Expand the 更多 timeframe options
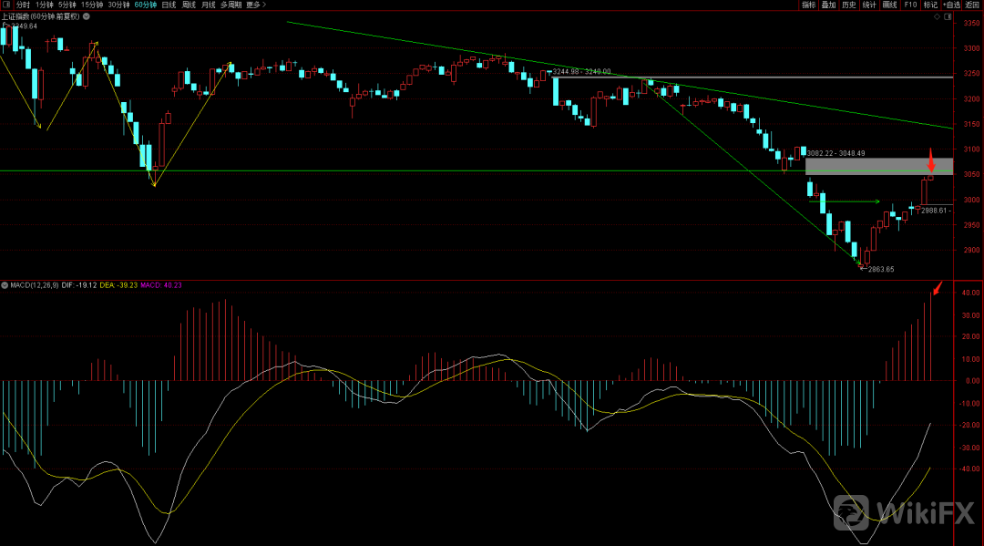Screen dimensions: 984x546 pos(256,5)
